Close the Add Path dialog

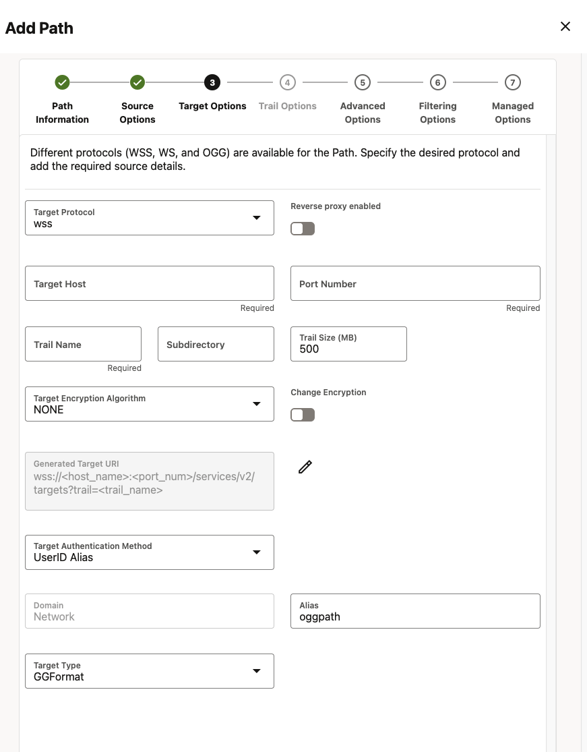point(565,26)
